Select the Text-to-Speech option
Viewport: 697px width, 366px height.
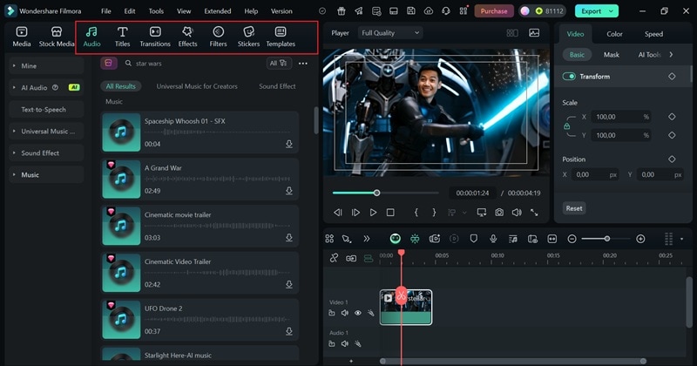(x=46, y=110)
